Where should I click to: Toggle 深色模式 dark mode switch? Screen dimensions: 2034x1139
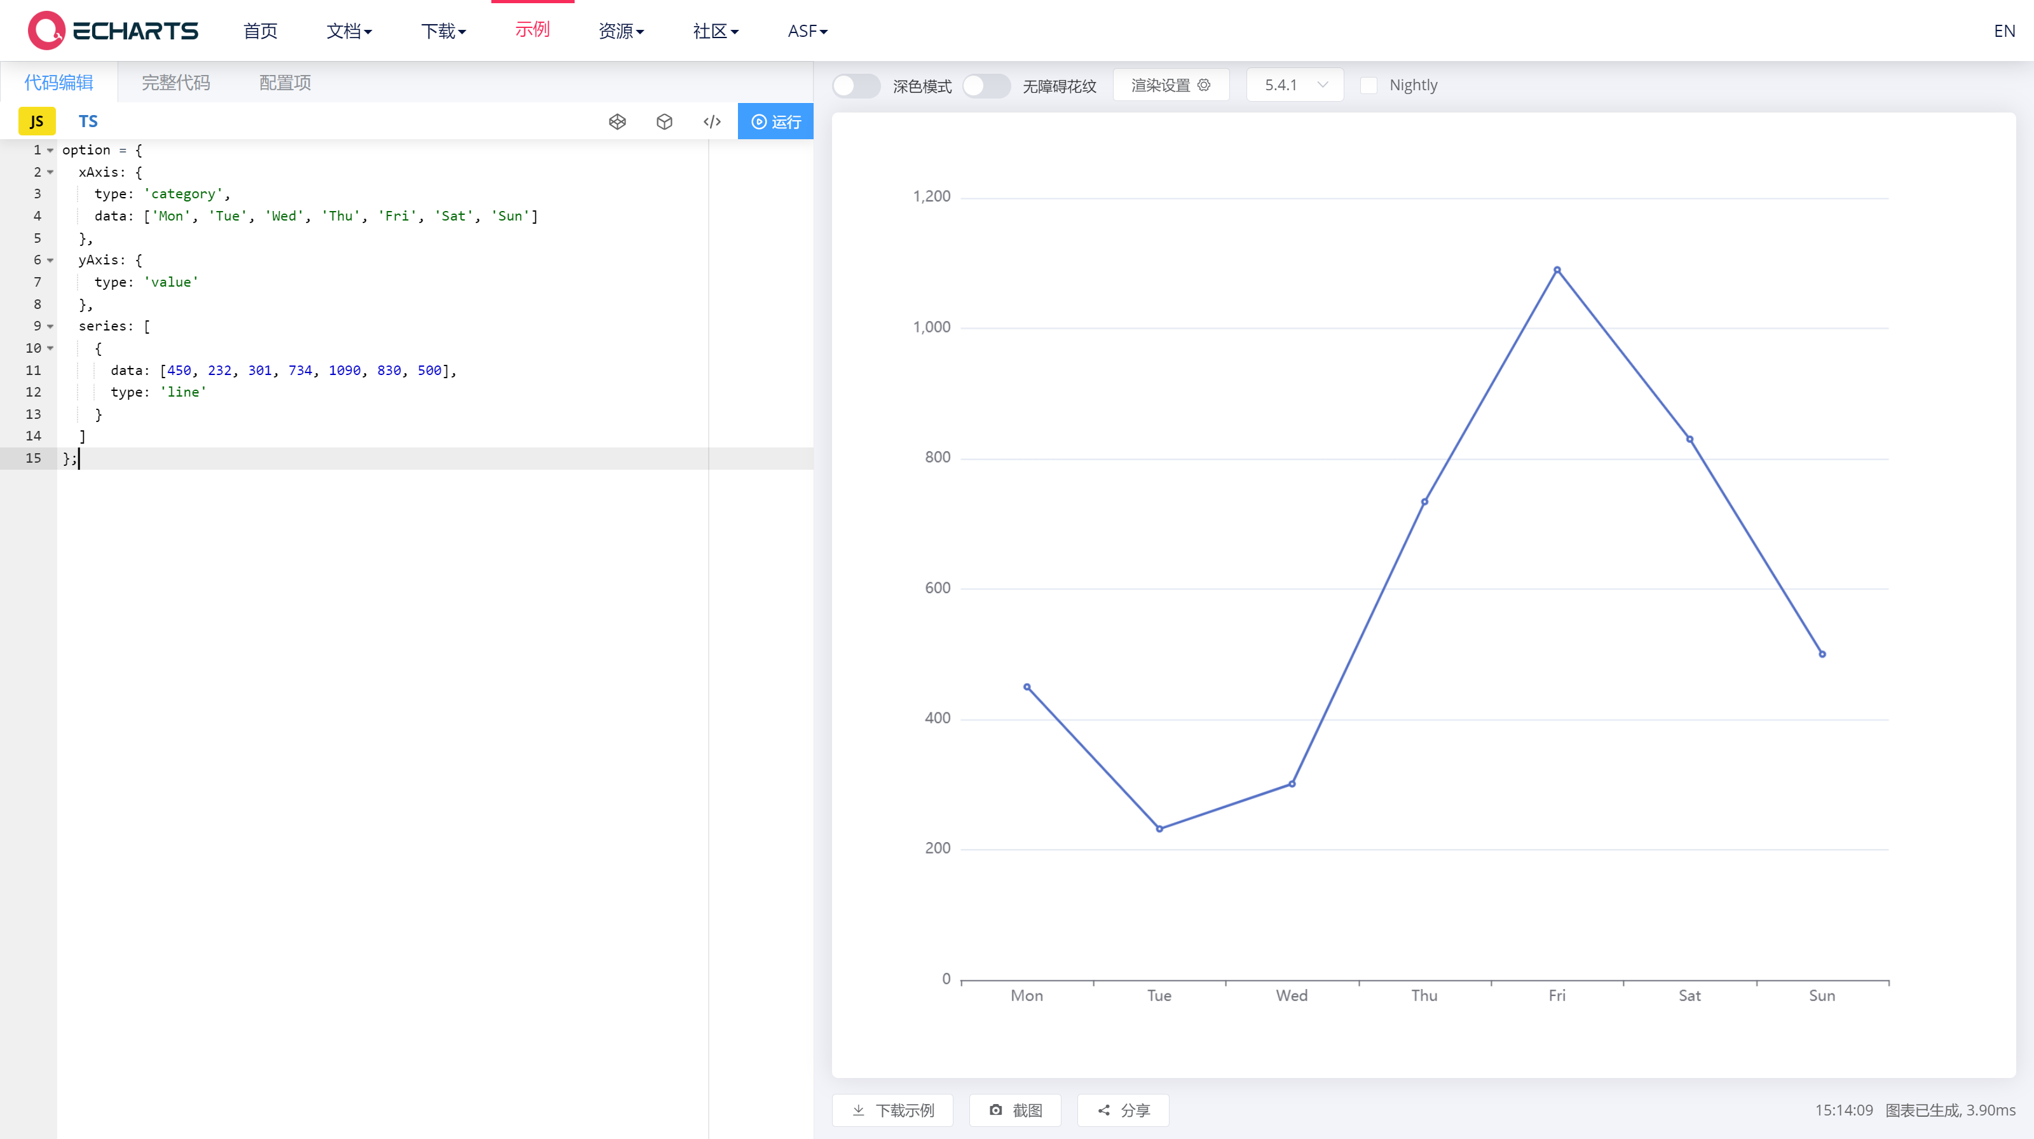[856, 85]
